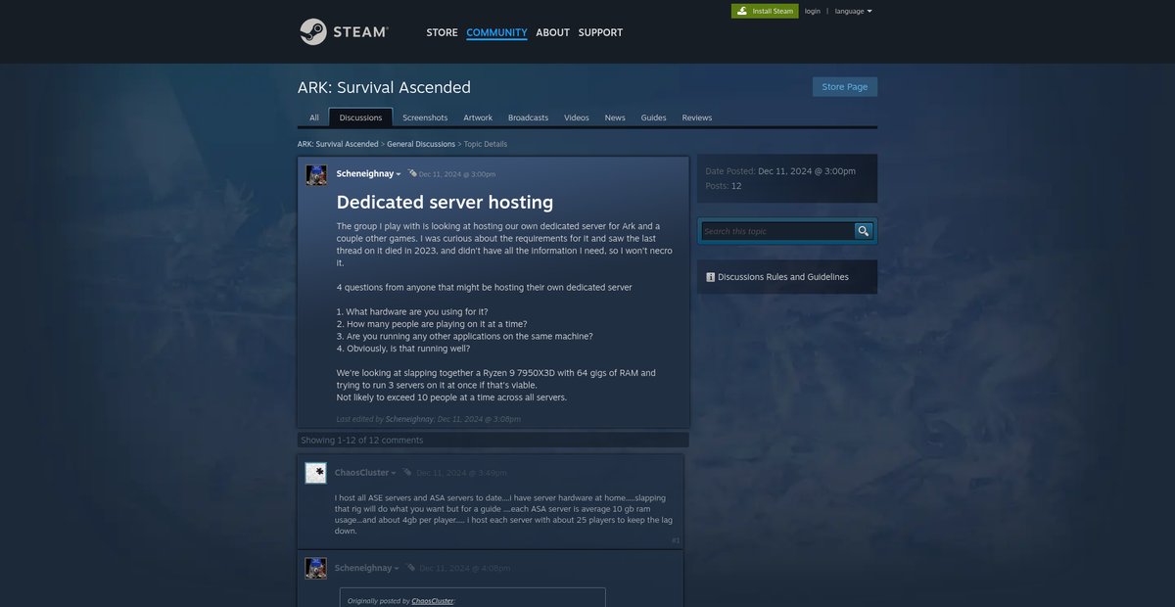1175x607 pixels.
Task: Click the Steam logo in the header
Action: [x=344, y=31]
